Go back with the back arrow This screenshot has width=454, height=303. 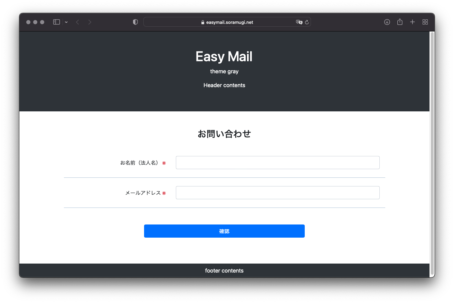pos(77,22)
